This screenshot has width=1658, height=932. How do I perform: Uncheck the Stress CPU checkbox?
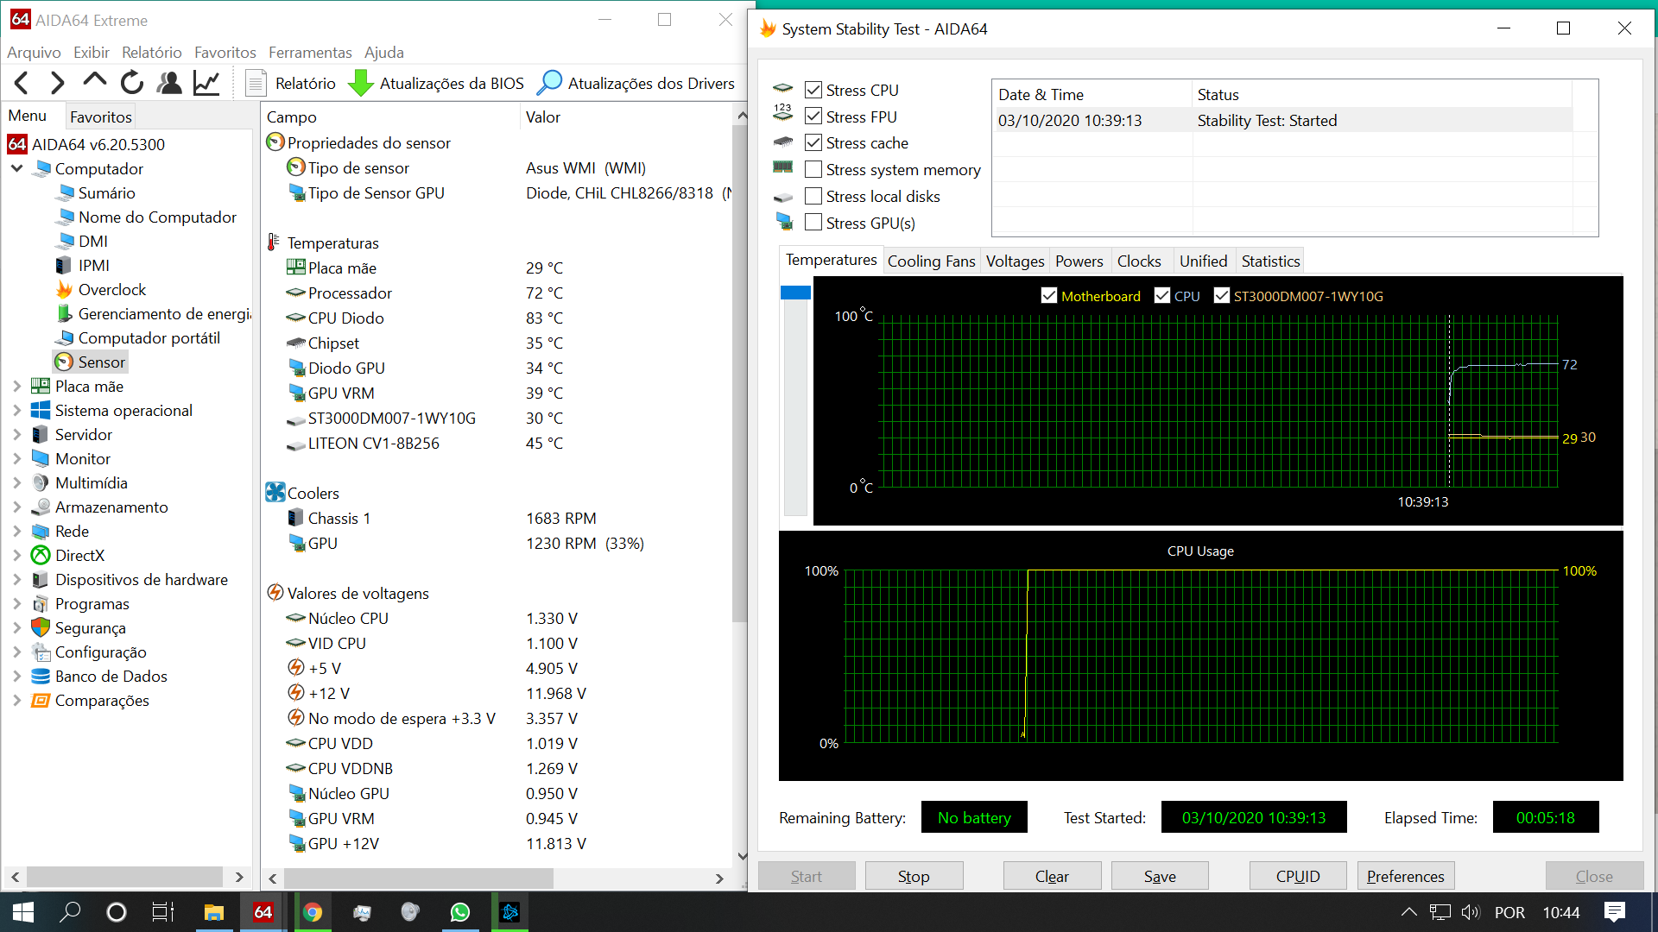(813, 90)
